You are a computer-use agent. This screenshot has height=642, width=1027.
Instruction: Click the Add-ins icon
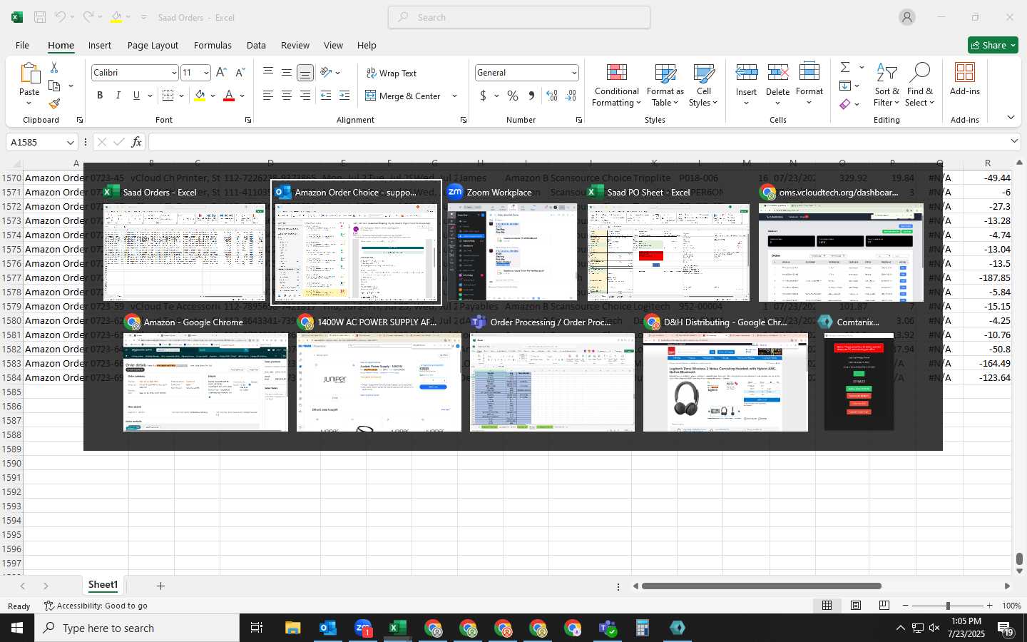point(965,78)
